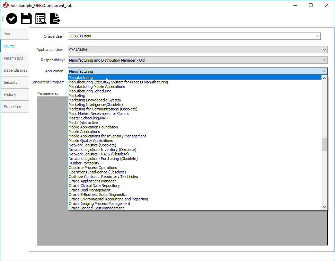
Task: Select highlighted Manufacturing in the list
Action: click(195, 78)
